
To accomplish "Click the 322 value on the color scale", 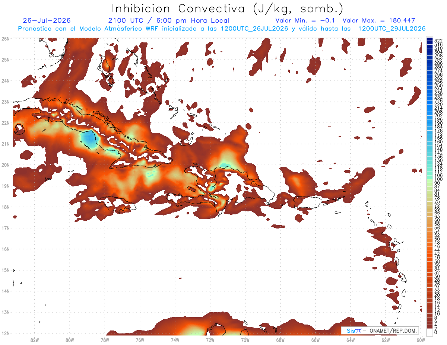I will click(438, 40).
